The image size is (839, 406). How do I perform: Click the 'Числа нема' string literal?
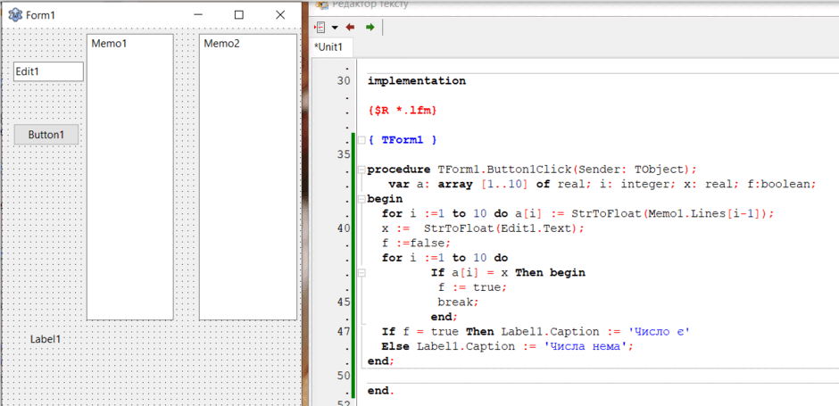coord(586,346)
